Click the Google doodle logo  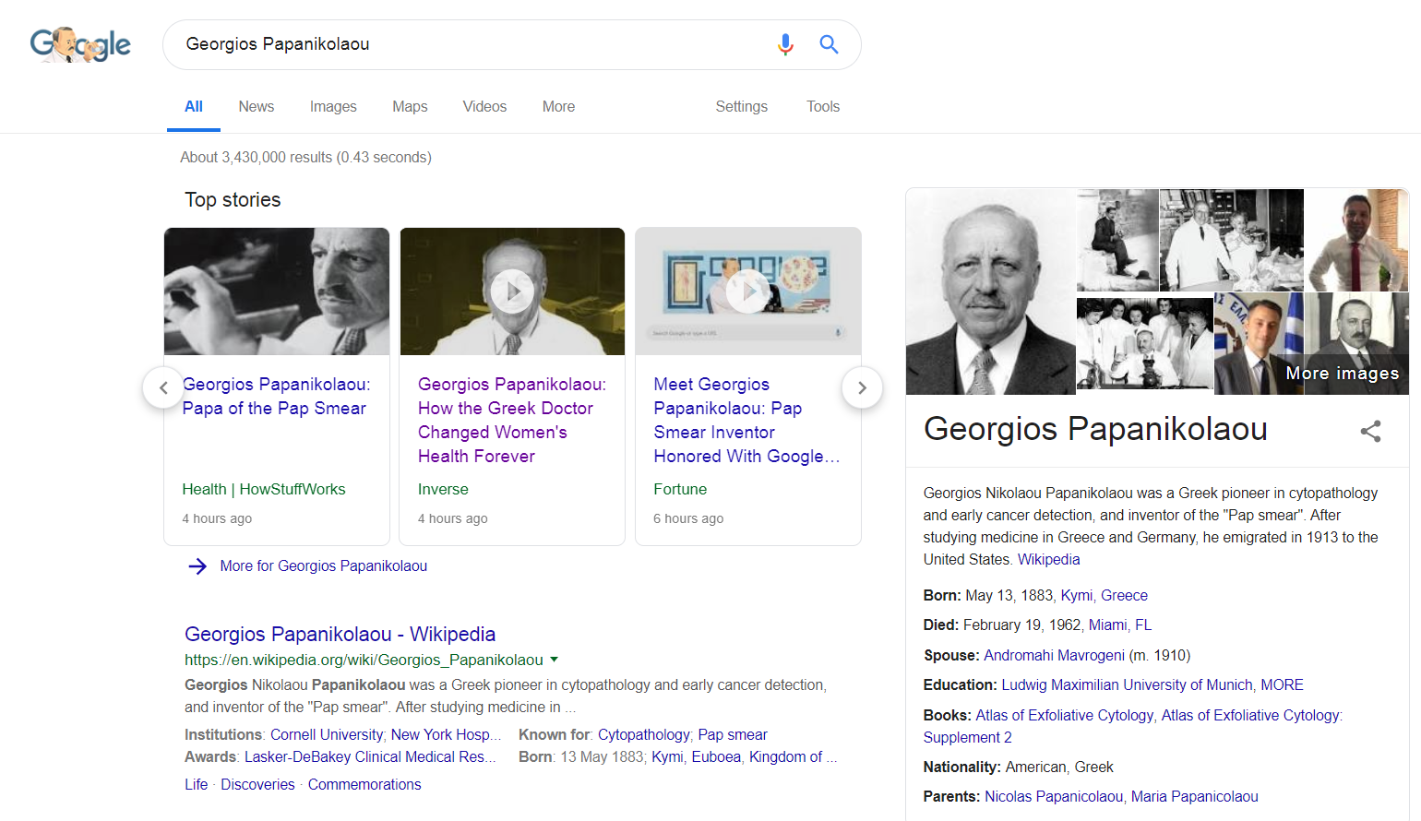point(80,44)
